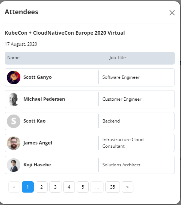Click James Angel's profile photo
The height and width of the screenshot is (205, 181).
(13, 143)
